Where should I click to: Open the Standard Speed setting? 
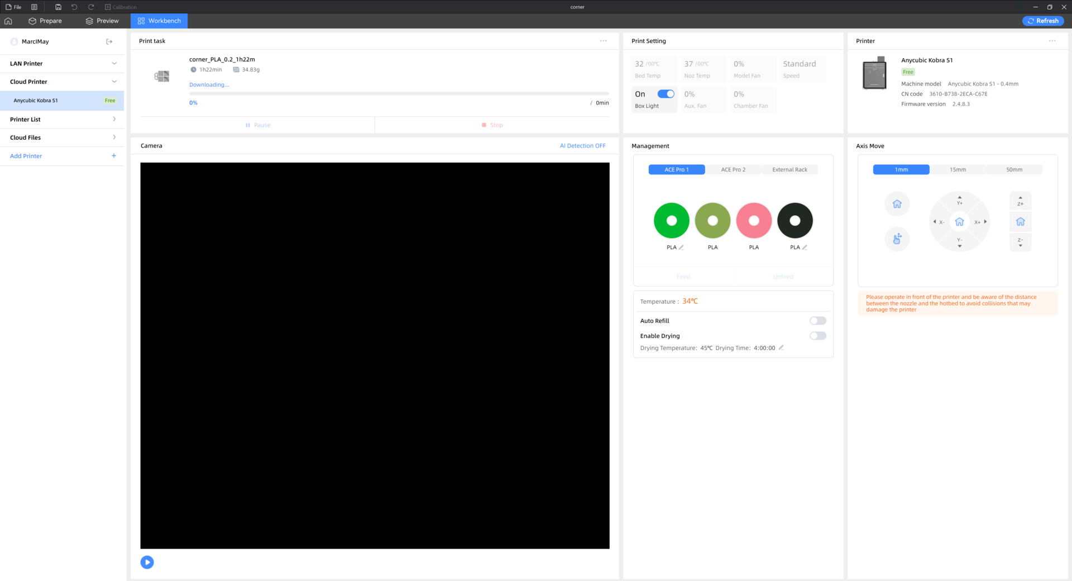[x=803, y=69]
